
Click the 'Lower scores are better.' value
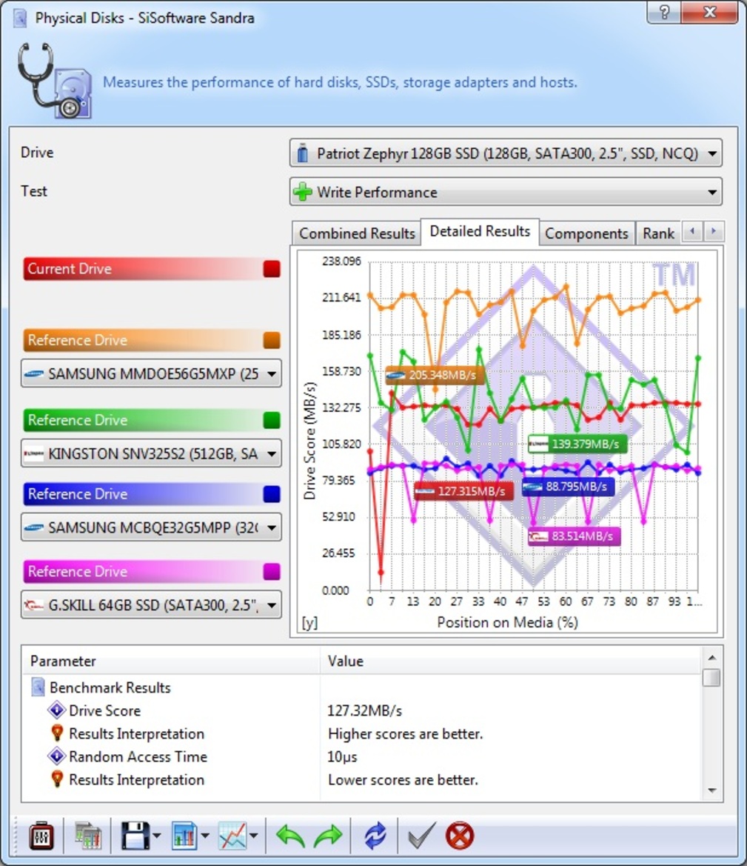pyautogui.click(x=403, y=780)
